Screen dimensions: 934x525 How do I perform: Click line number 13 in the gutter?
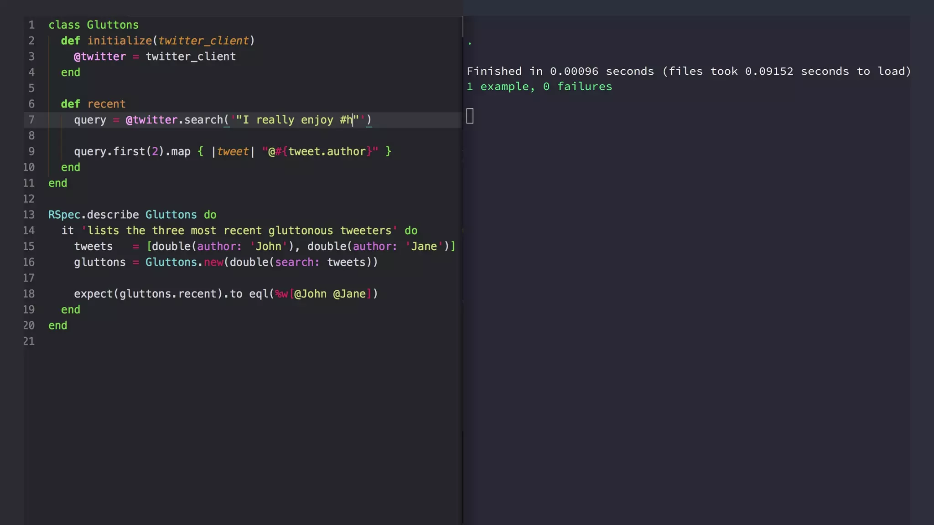[29, 215]
